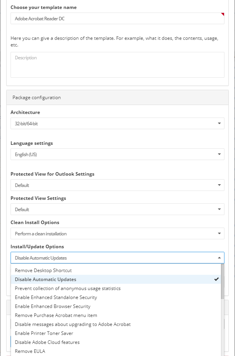Open the Architecture dropdown
Image resolution: width=235 pixels, height=356 pixels.
tap(117, 123)
